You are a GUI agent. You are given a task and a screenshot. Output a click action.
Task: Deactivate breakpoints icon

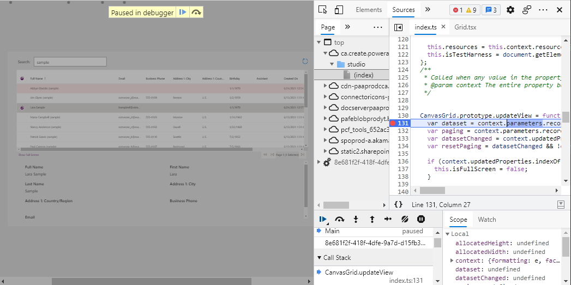(405, 219)
